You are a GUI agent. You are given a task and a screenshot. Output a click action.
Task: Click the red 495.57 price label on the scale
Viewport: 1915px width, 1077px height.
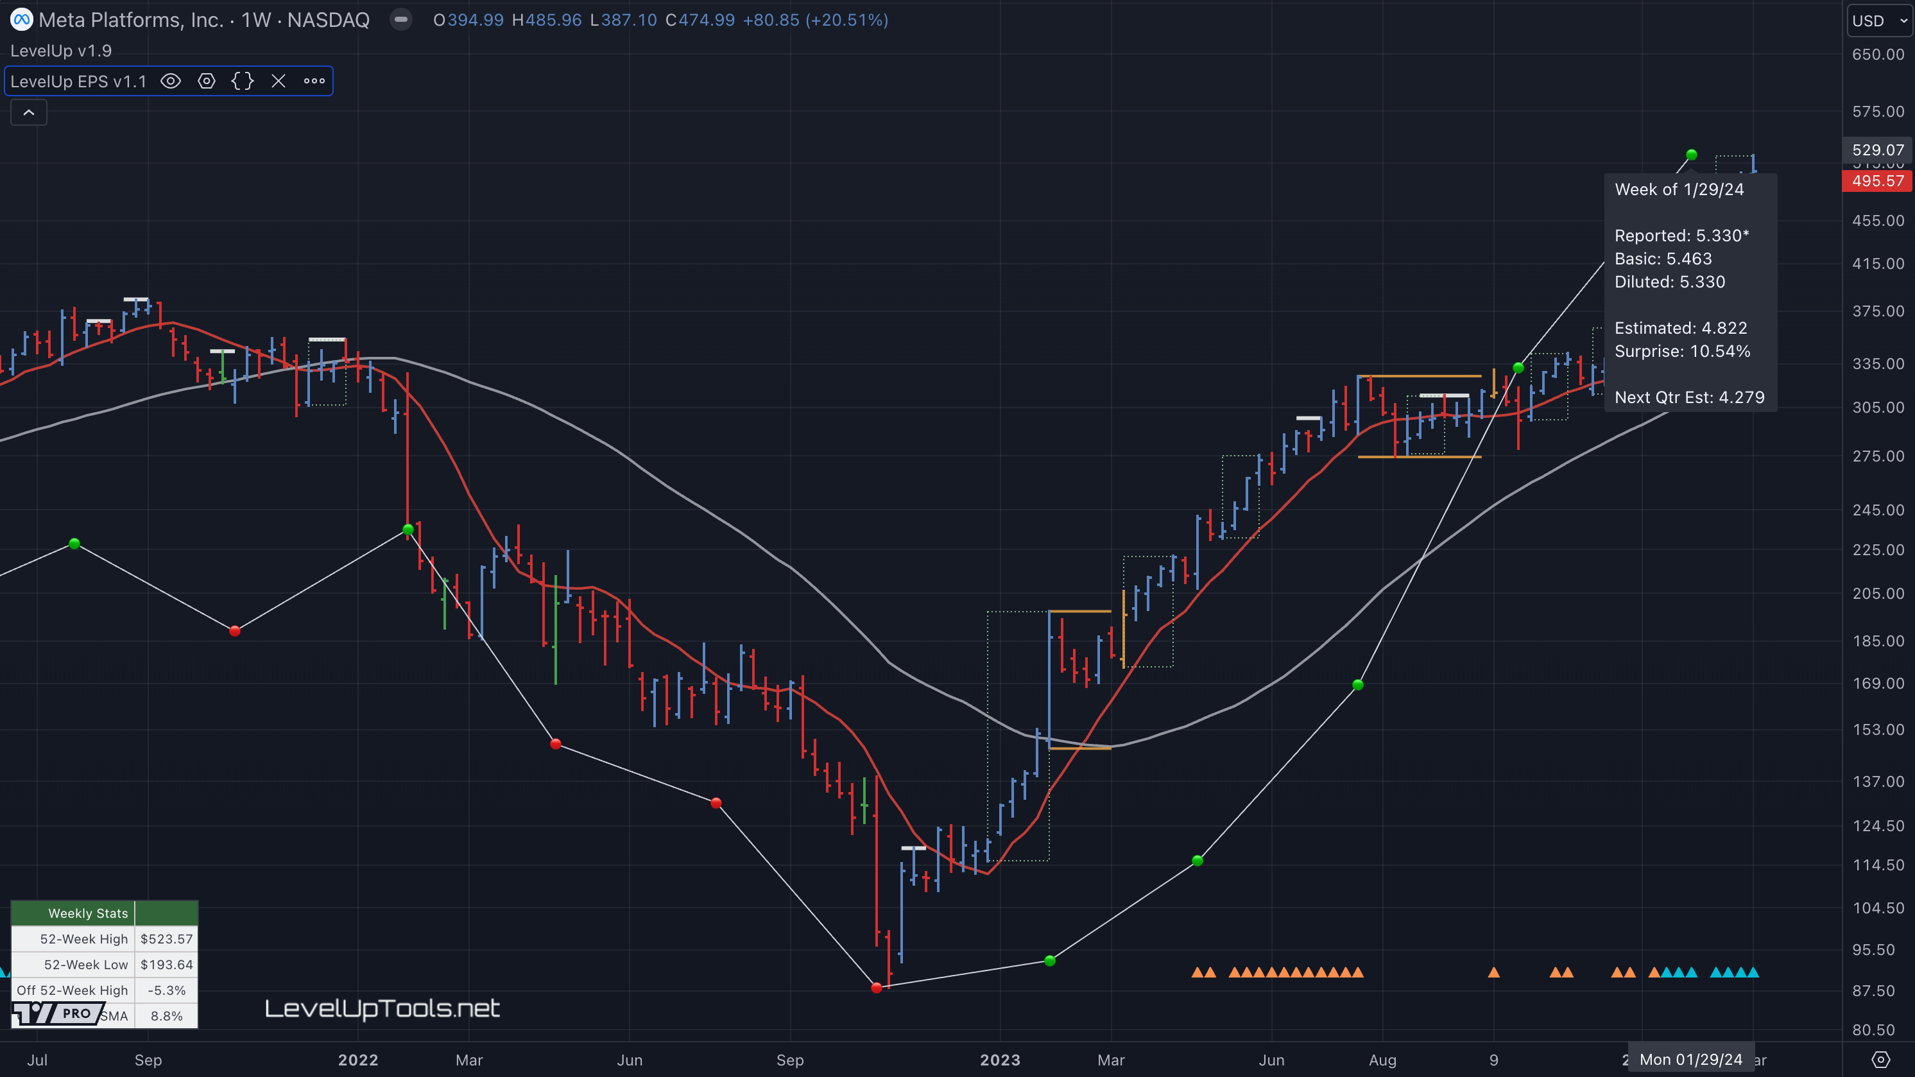(1876, 180)
